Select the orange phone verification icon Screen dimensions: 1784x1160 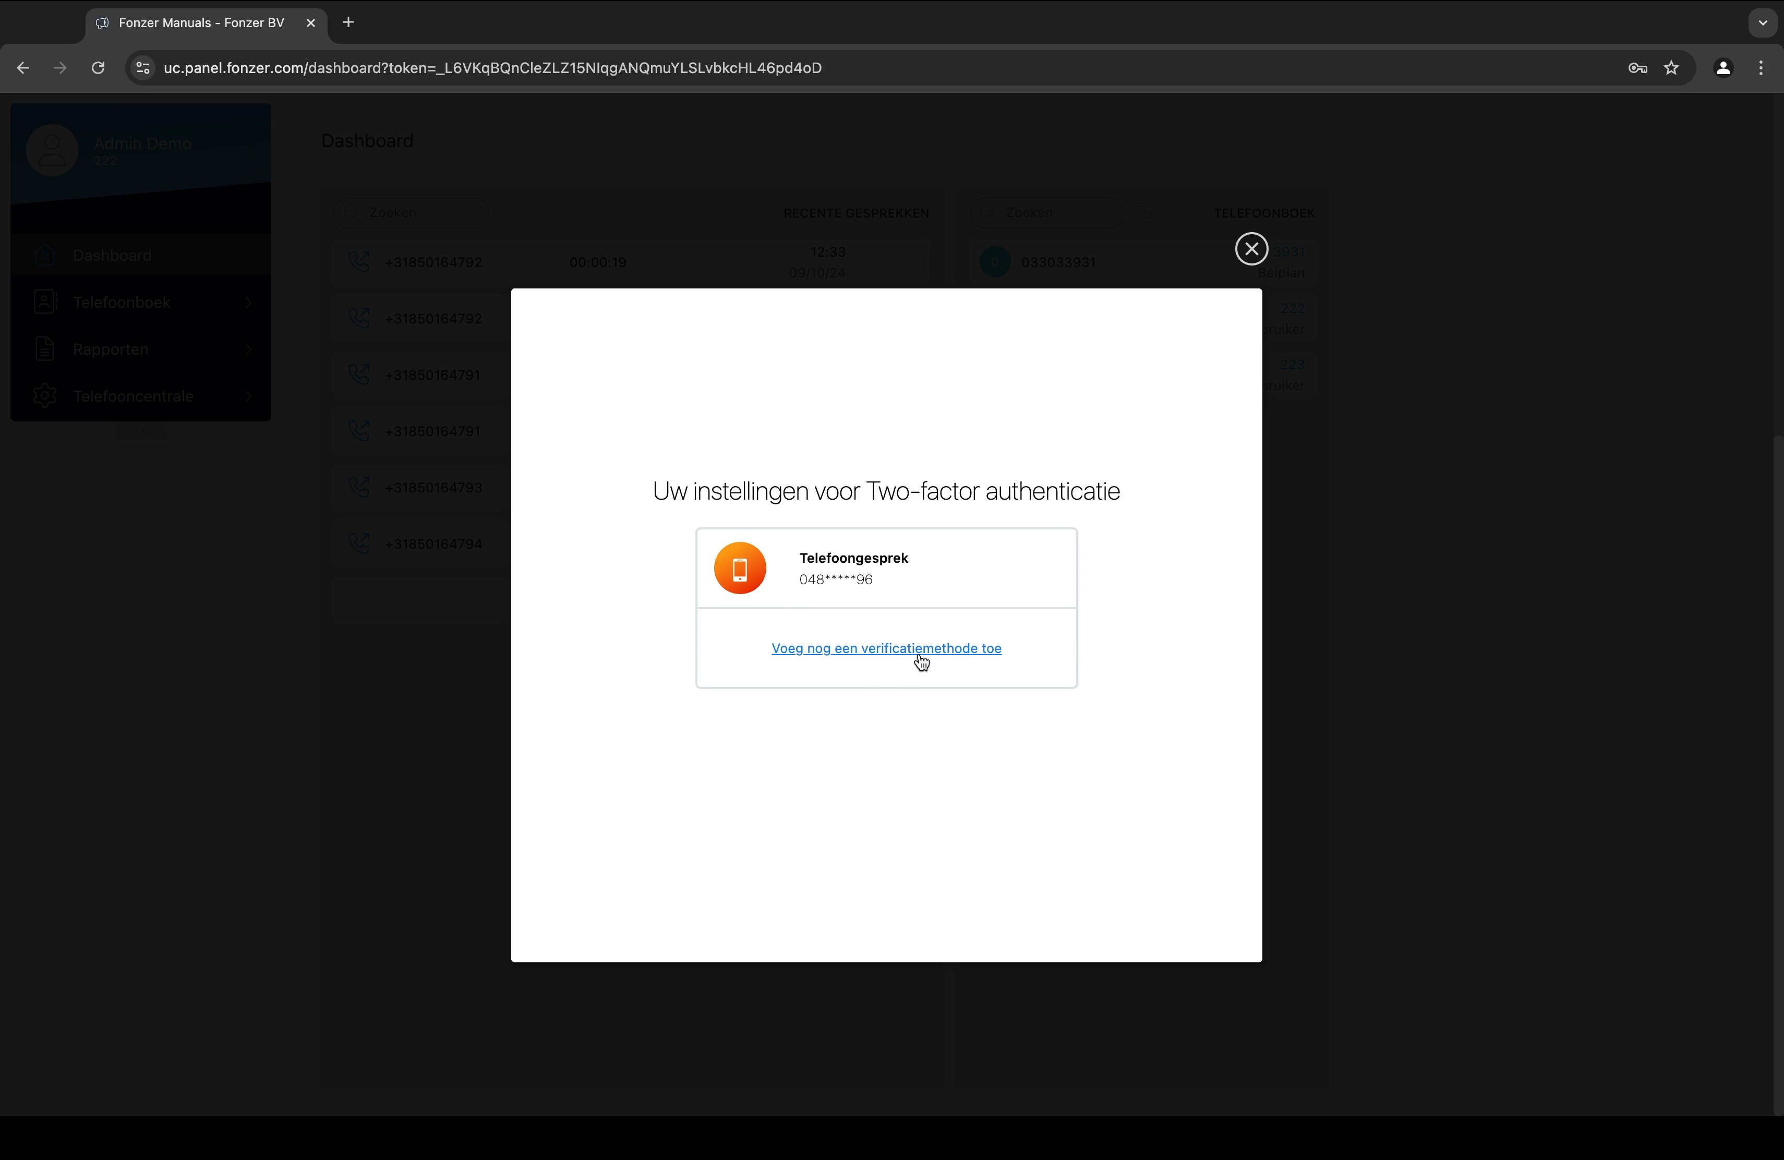[x=740, y=568]
